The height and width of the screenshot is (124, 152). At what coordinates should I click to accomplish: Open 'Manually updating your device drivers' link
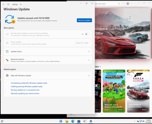click(x=25, y=94)
